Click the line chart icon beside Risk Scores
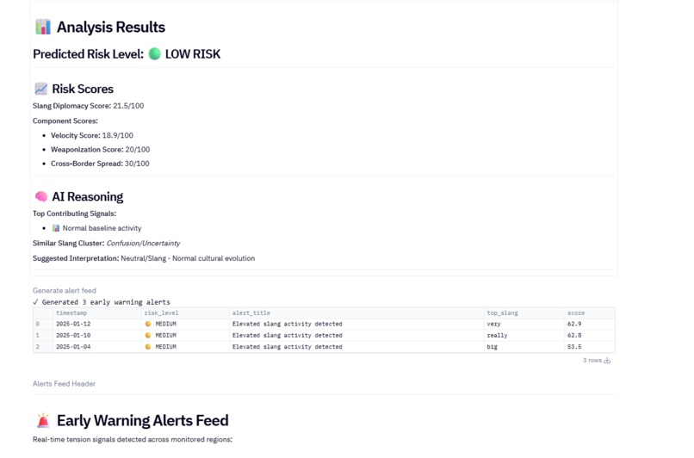The width and height of the screenshot is (694, 458). (40, 89)
